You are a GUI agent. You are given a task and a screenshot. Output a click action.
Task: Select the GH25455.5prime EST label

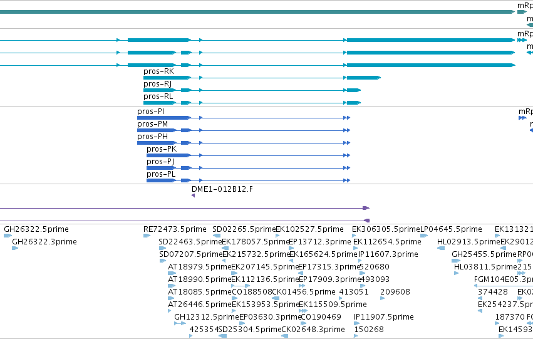(x=484, y=254)
